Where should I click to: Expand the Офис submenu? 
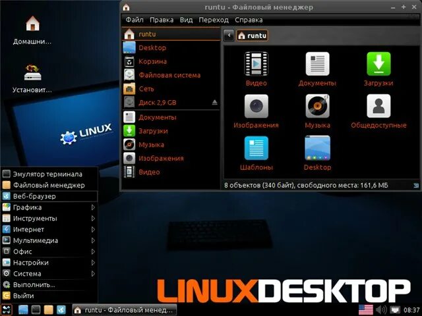pyautogui.click(x=49, y=251)
